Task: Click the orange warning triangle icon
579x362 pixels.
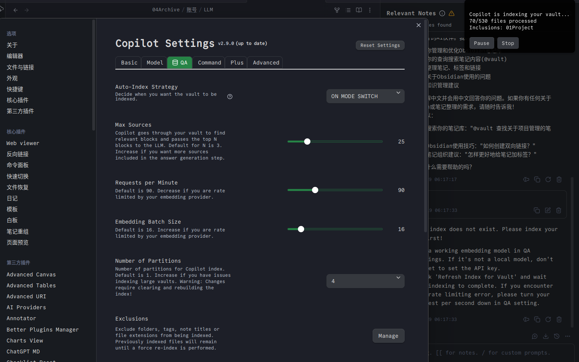Action: coord(452,13)
